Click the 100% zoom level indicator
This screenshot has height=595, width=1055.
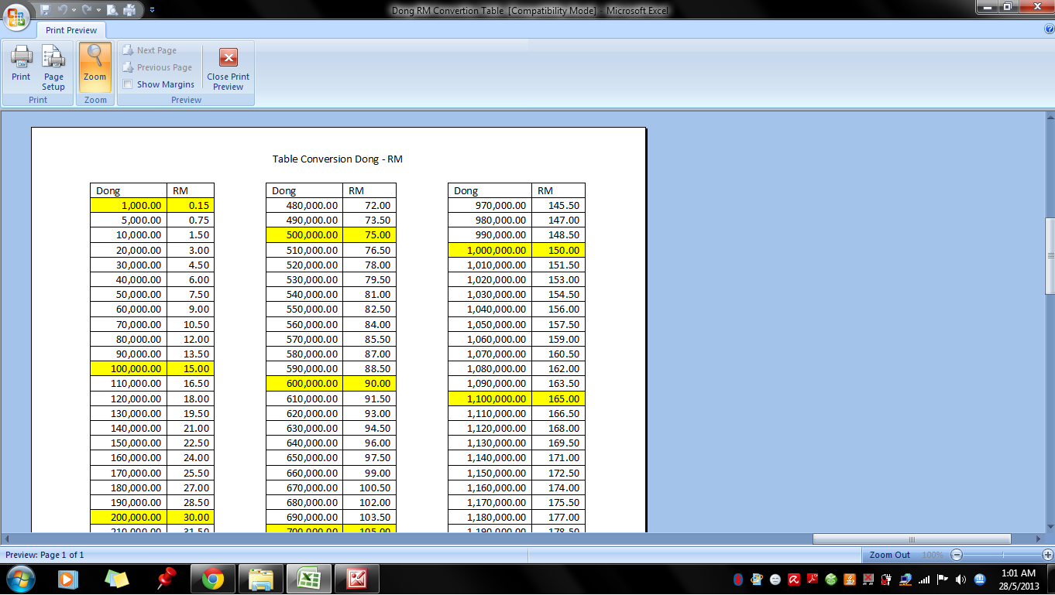coord(934,554)
